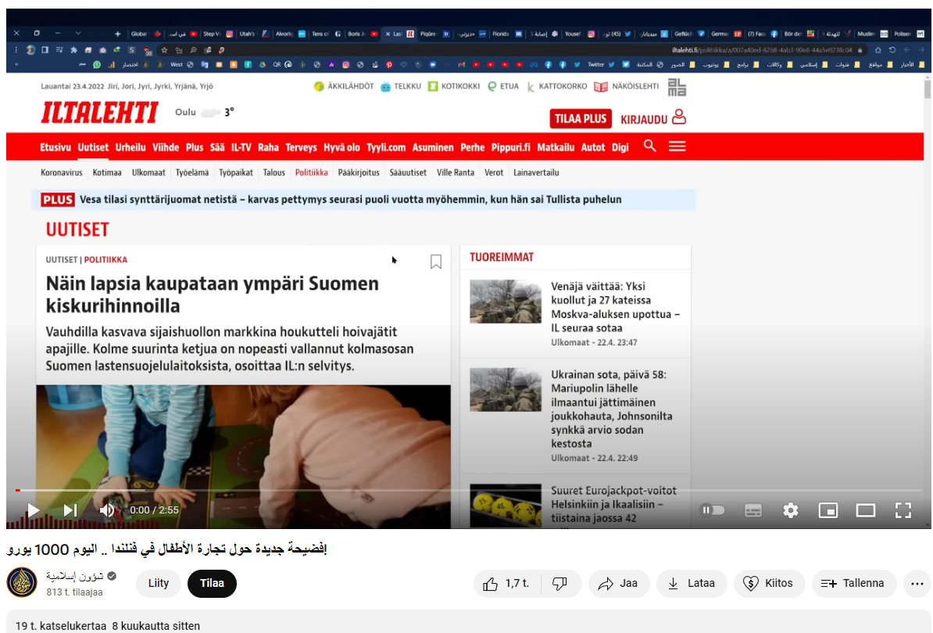Open the three-dot more actions menu
The height and width of the screenshot is (633, 933).
point(917,584)
